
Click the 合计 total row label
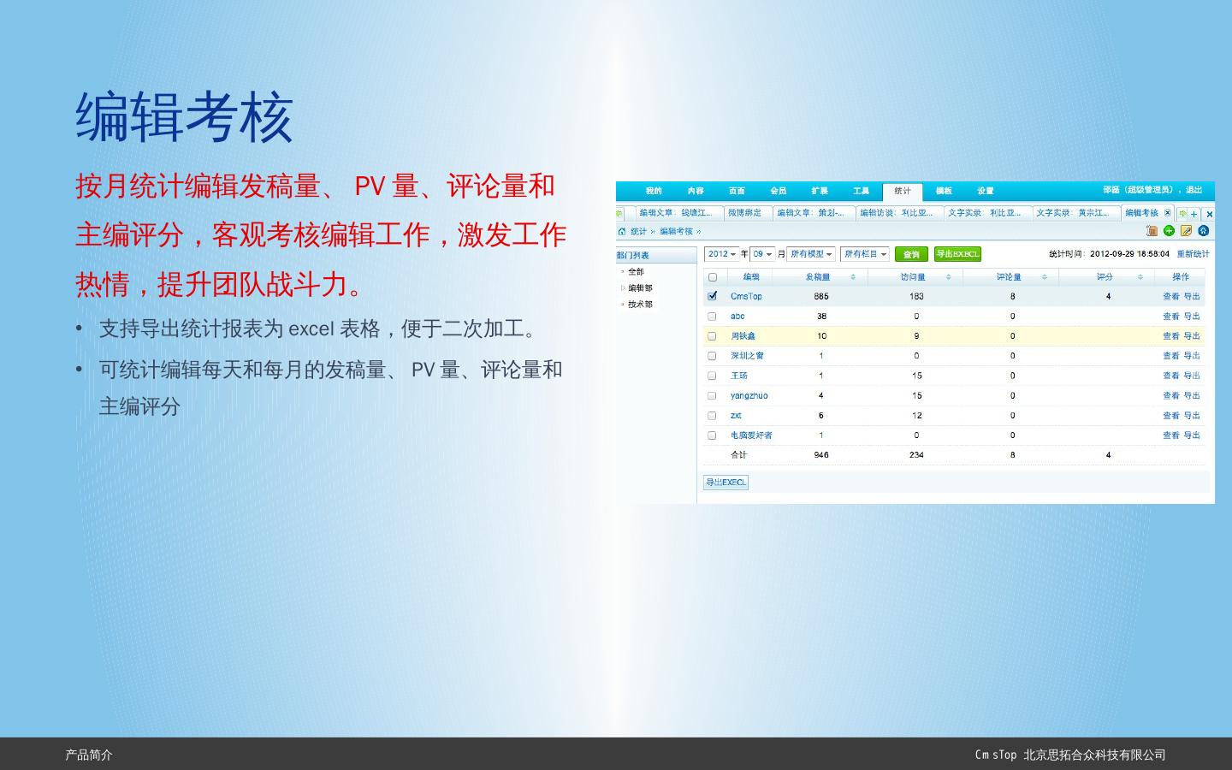point(738,455)
